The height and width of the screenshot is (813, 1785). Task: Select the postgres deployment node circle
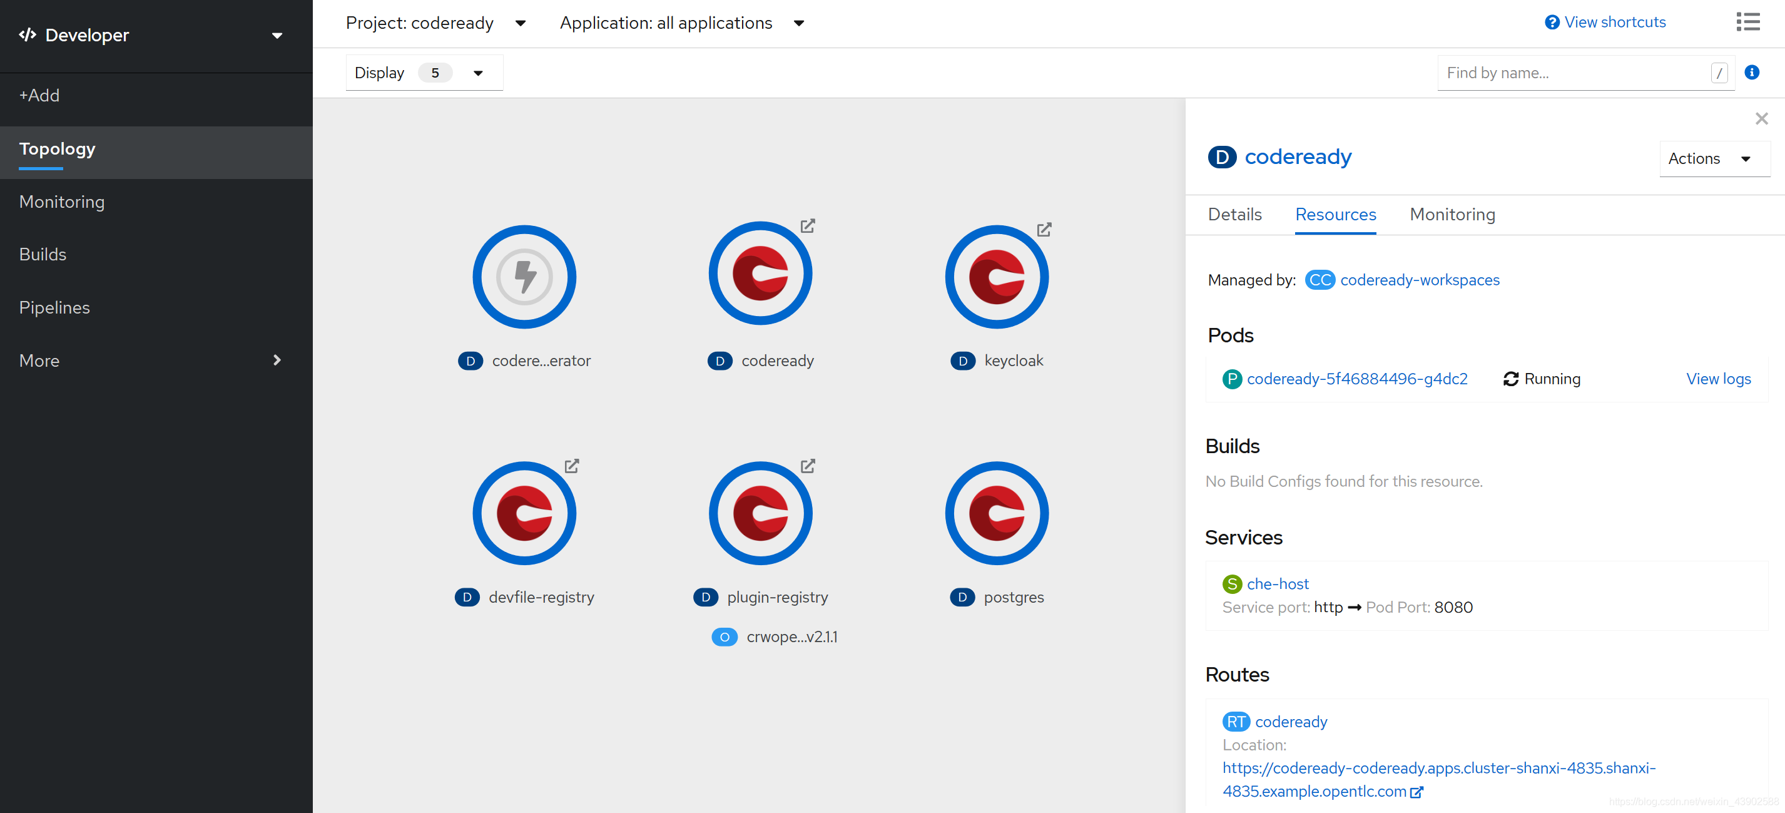coord(997,513)
